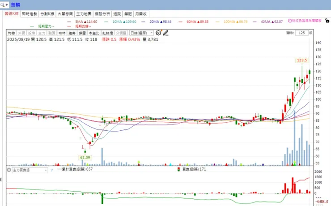Click the 漲幅 0.43% readout
The image size is (331, 206).
point(129,39)
